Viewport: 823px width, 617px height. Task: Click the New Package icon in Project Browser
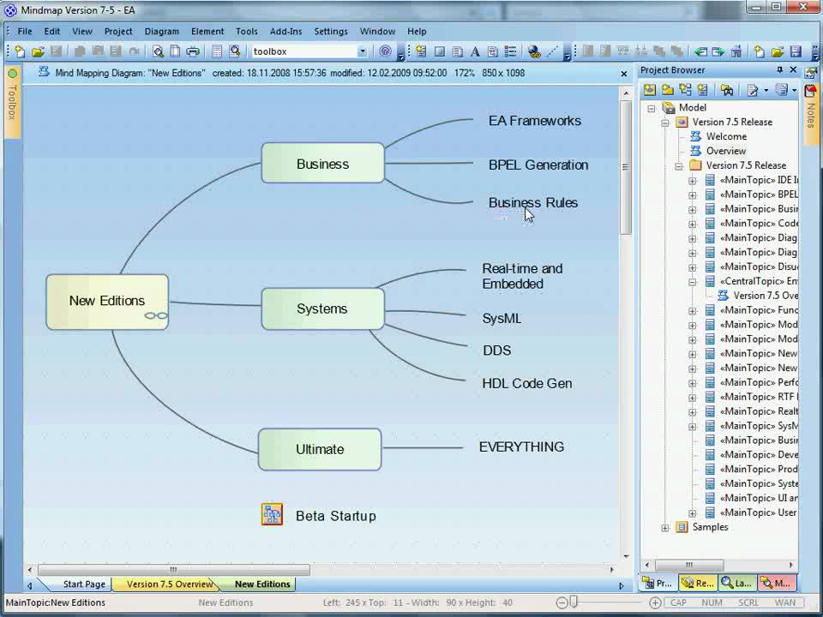tap(668, 90)
